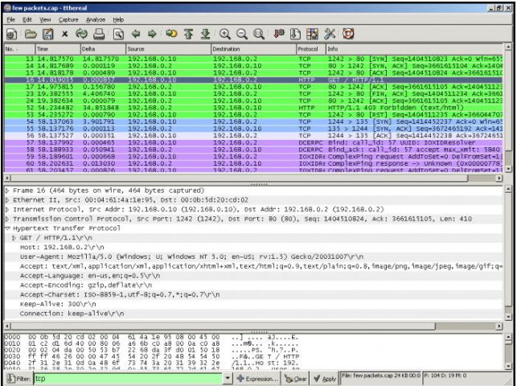Select packet 52 HTTP 403 Forbidden row
This screenshot has width=517, height=386.
pyautogui.click(x=253, y=108)
